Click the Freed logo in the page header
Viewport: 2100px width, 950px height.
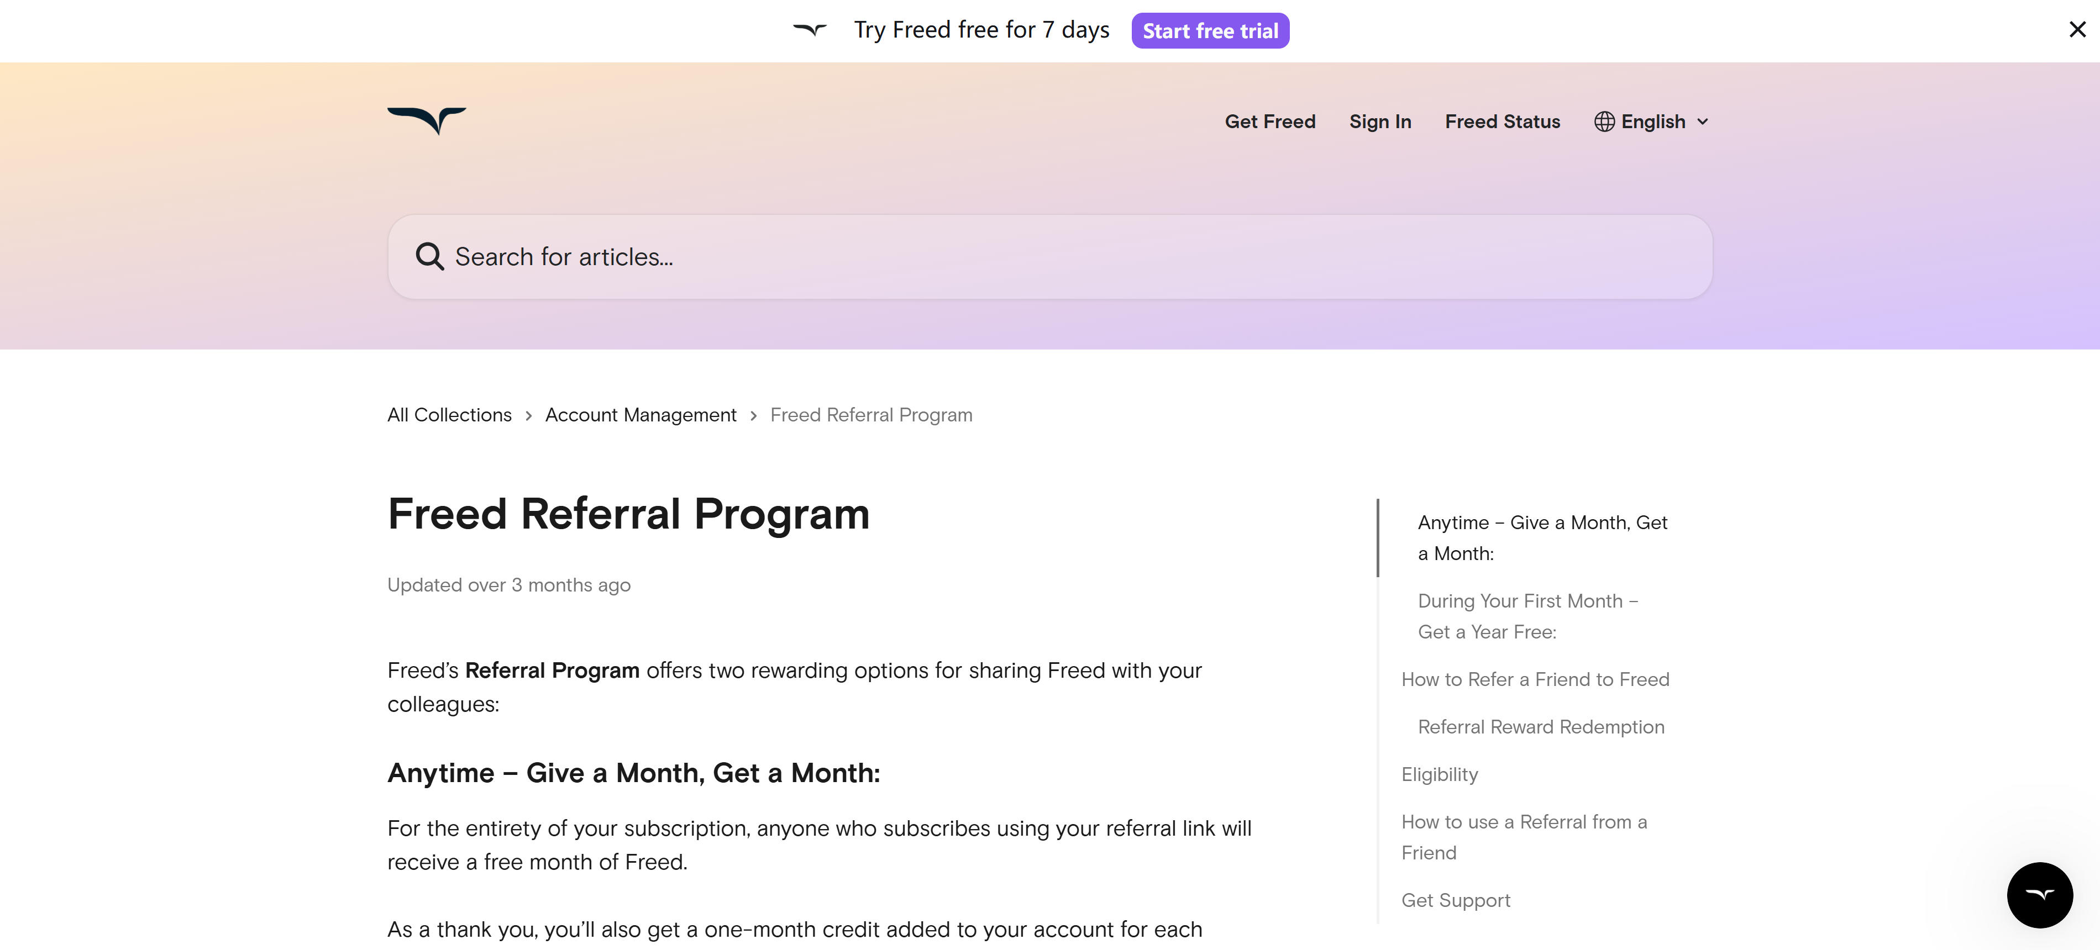pos(428,120)
